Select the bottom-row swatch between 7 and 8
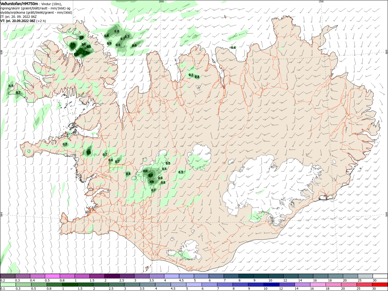 click(x=225, y=285)
